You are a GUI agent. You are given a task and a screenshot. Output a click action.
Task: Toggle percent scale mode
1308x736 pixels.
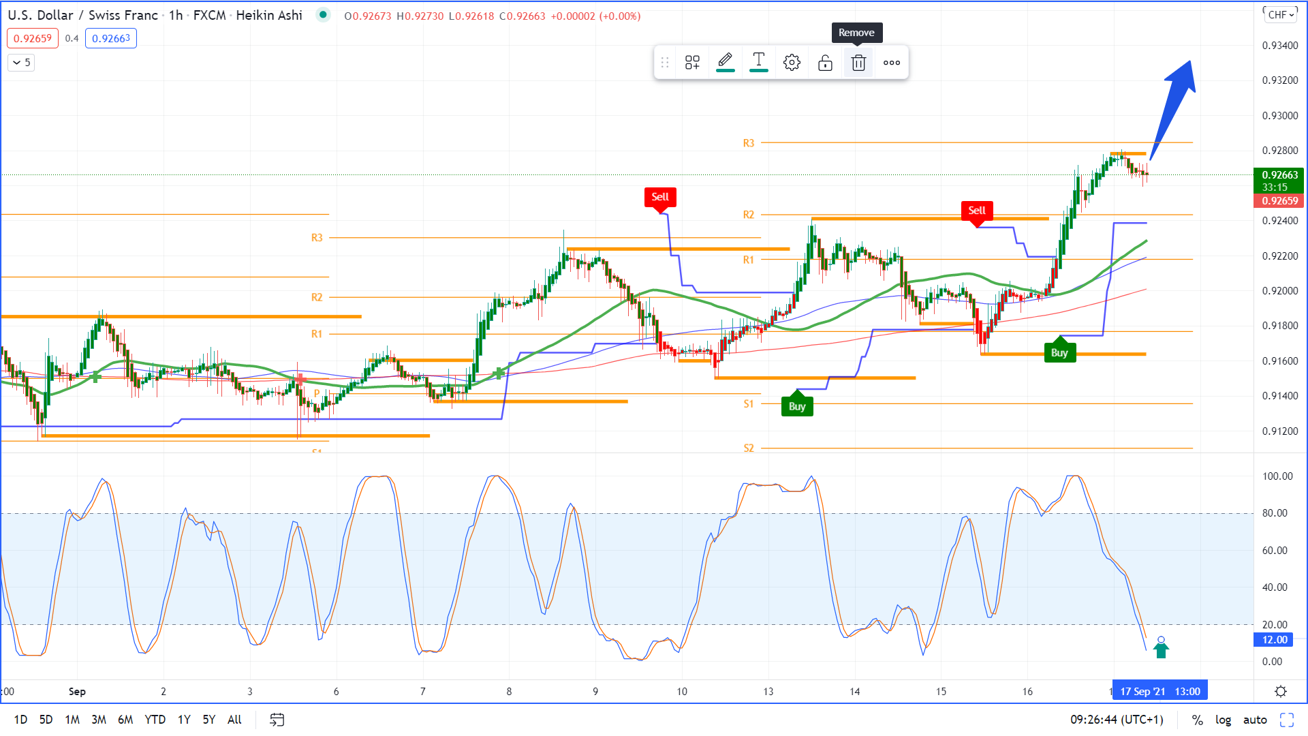[x=1198, y=720]
